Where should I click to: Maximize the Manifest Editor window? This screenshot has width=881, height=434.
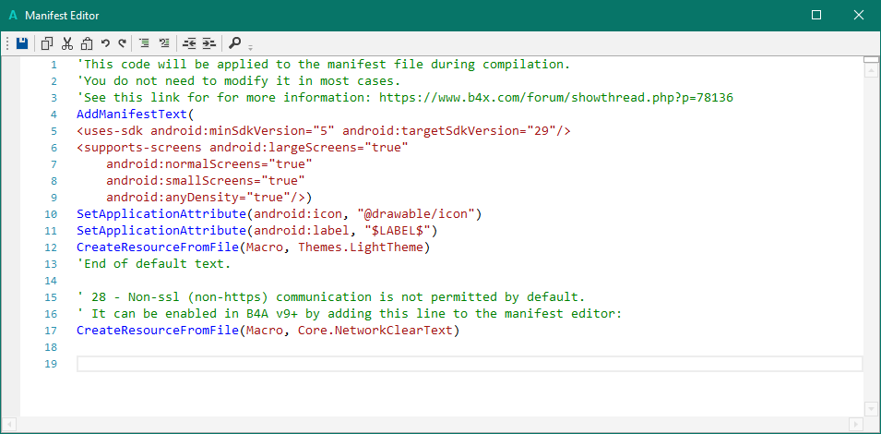pos(816,15)
